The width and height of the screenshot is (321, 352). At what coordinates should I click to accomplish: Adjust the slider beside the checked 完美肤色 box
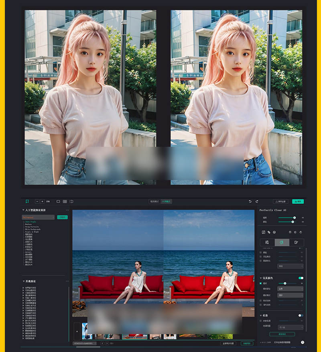(x=288, y=283)
